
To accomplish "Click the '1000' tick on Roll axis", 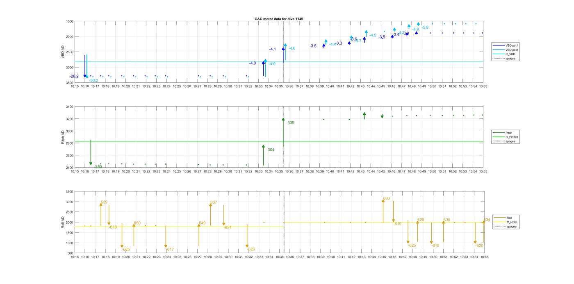I will [x=70, y=243].
